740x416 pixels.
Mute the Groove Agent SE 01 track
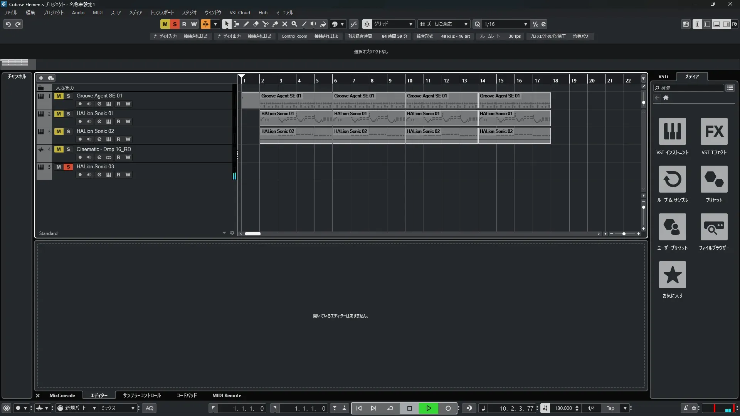click(59, 96)
